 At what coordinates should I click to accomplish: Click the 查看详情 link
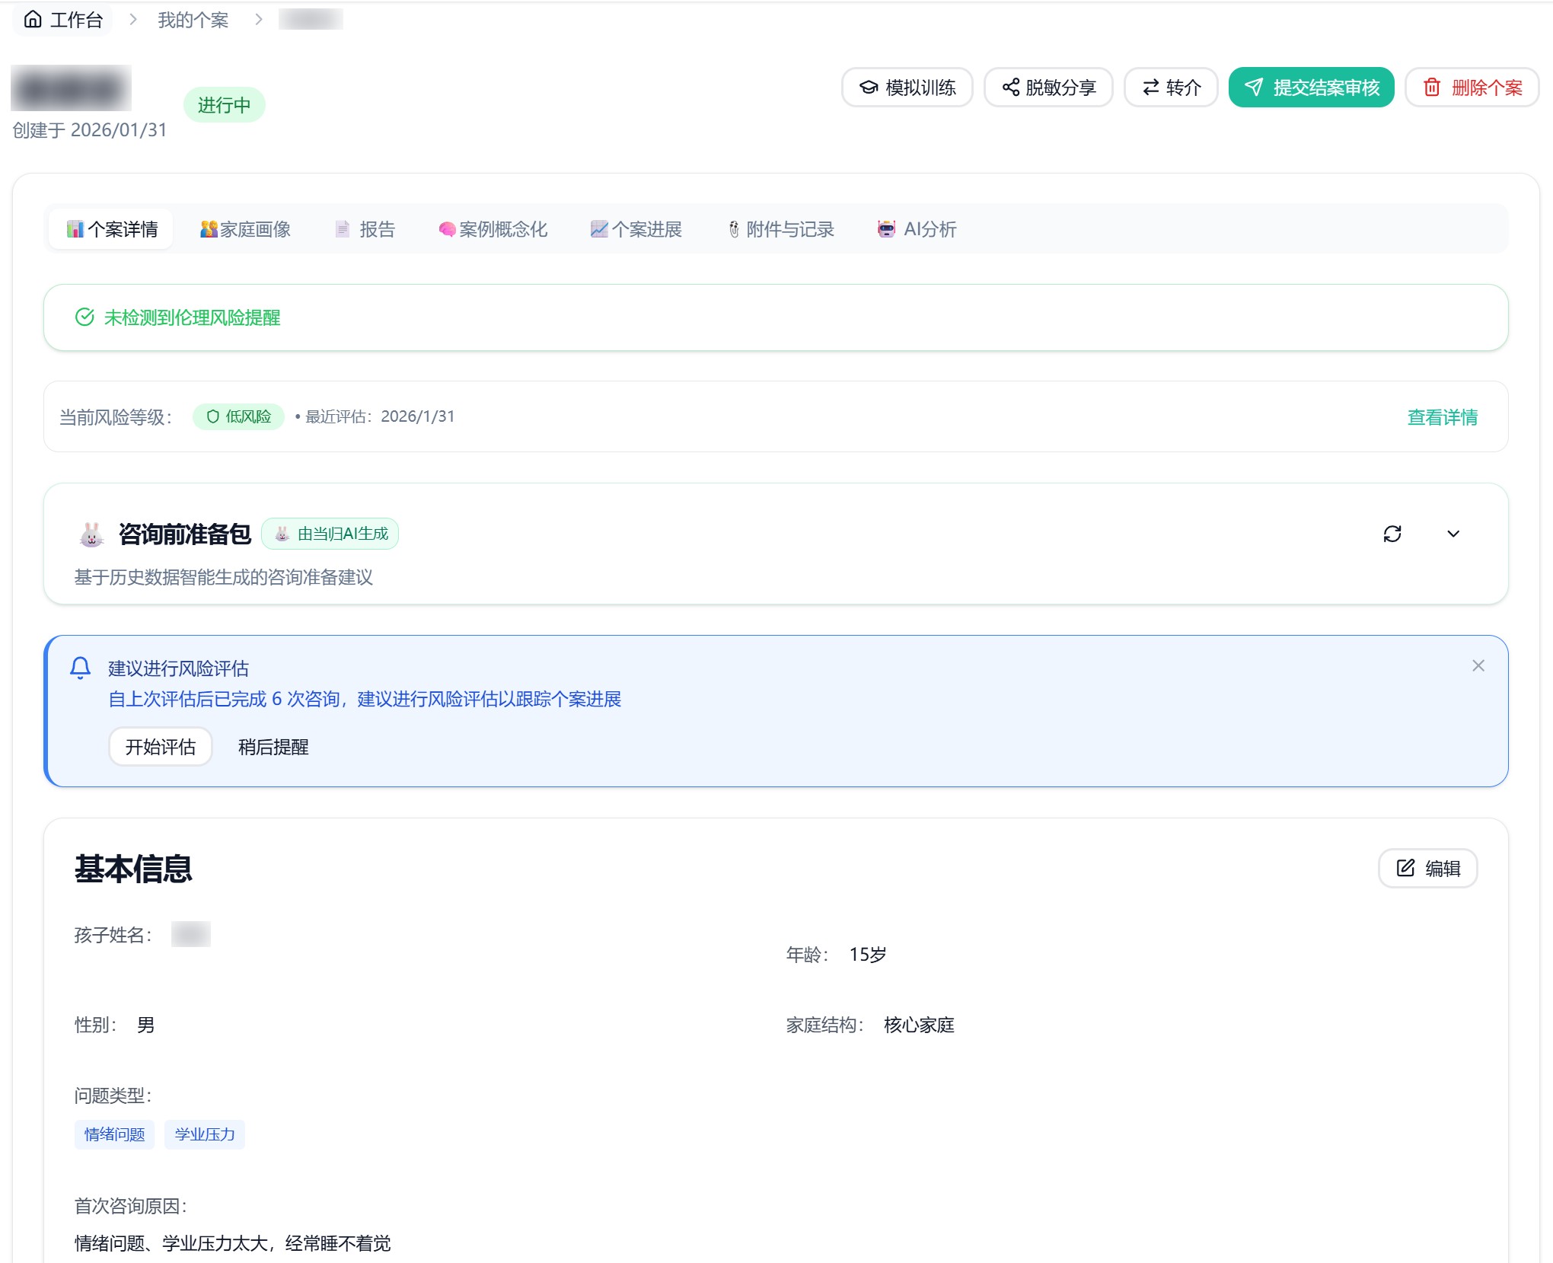1442,417
